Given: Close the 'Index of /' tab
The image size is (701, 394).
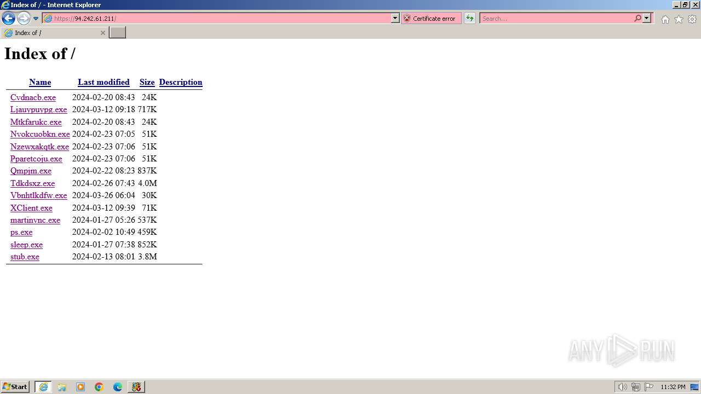Looking at the screenshot, I should click(x=102, y=33).
